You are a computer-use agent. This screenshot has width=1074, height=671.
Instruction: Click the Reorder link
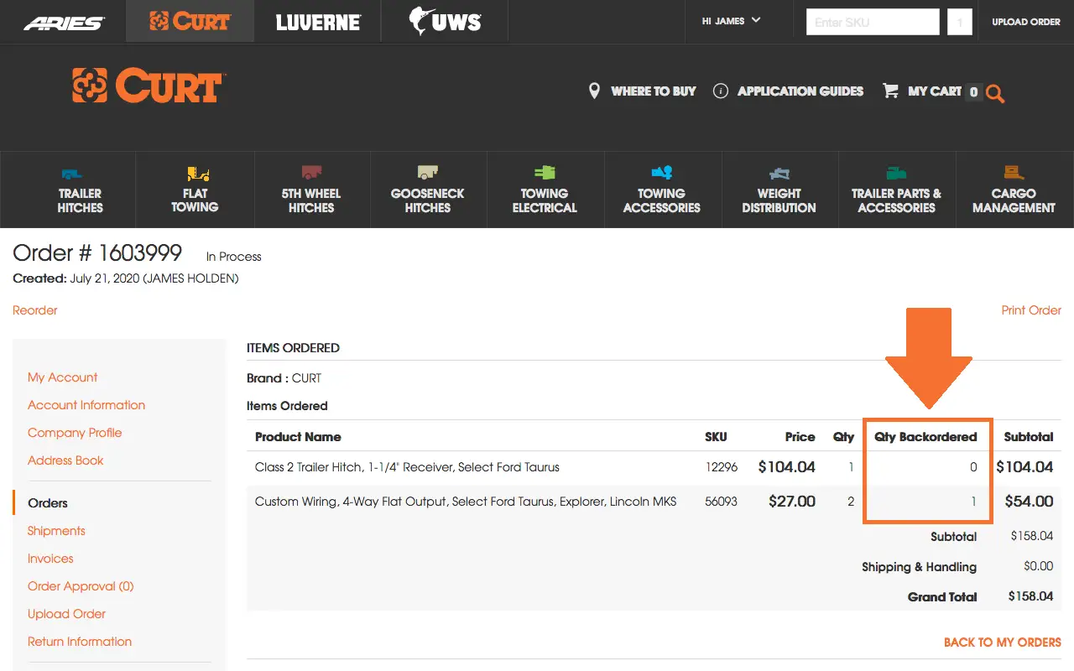pos(34,310)
